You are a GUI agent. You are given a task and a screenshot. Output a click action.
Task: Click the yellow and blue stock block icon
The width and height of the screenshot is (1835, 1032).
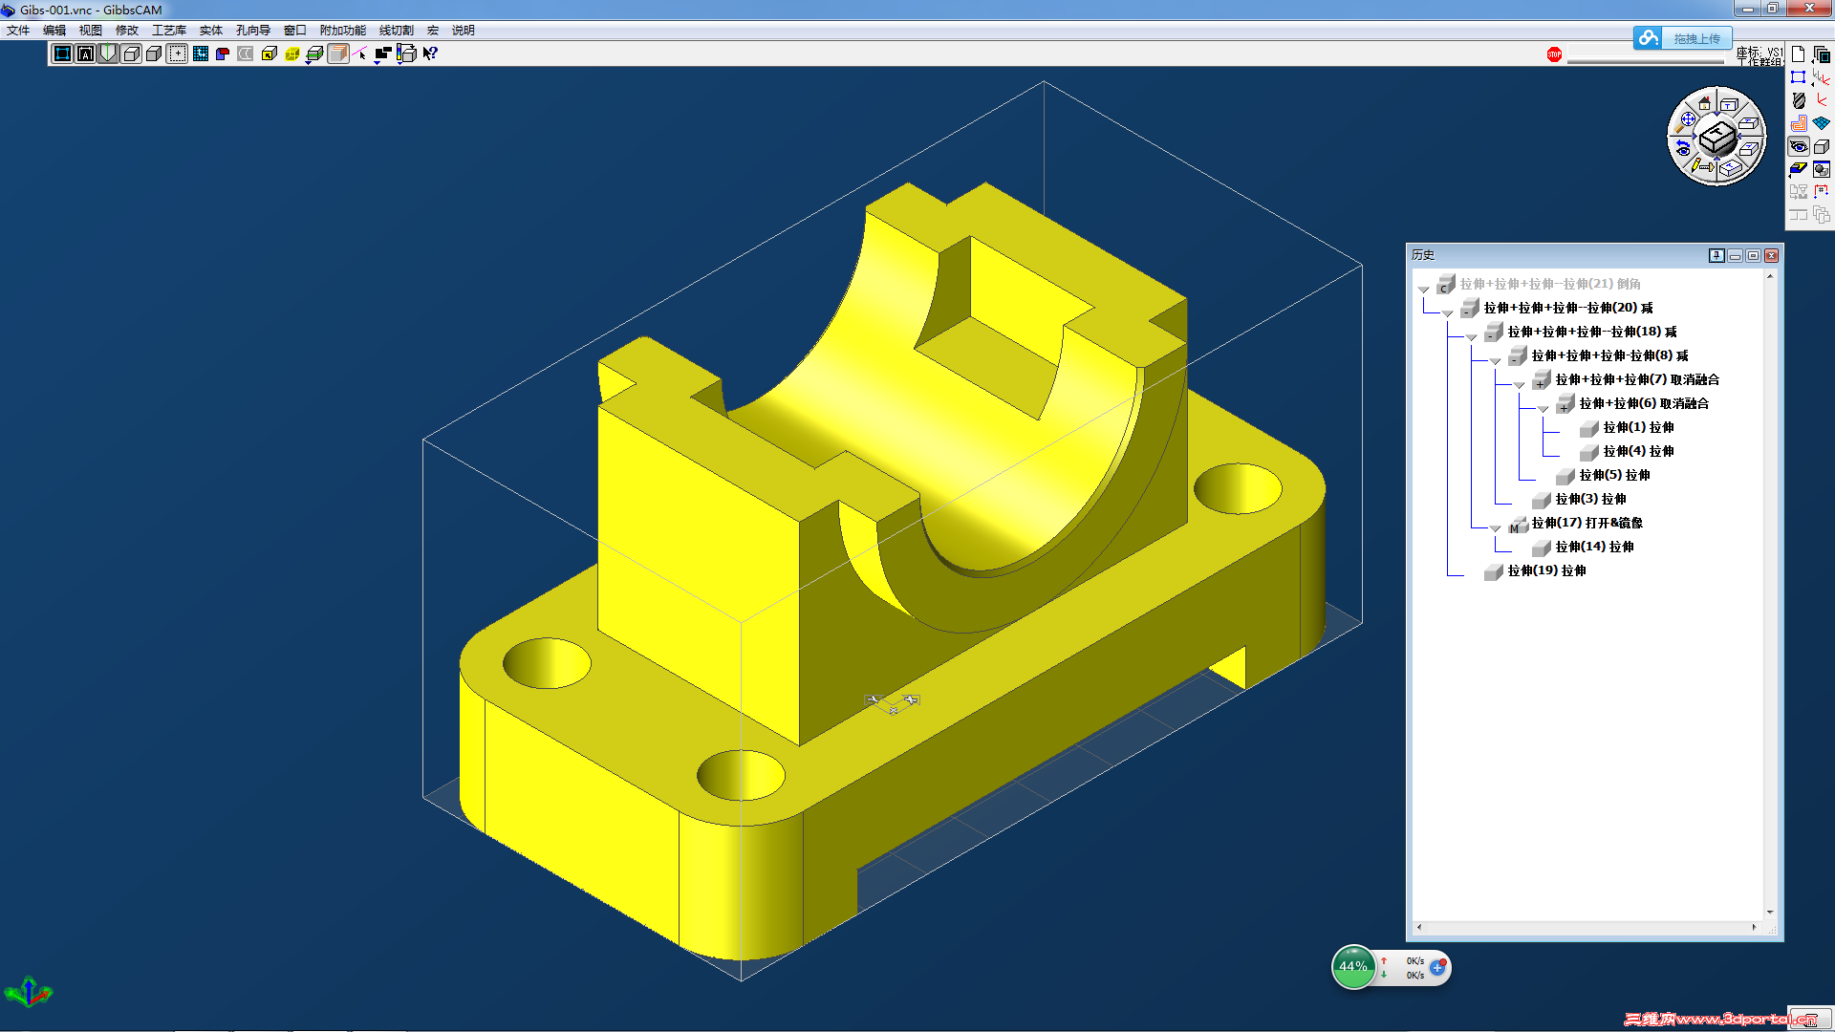coord(1799,169)
